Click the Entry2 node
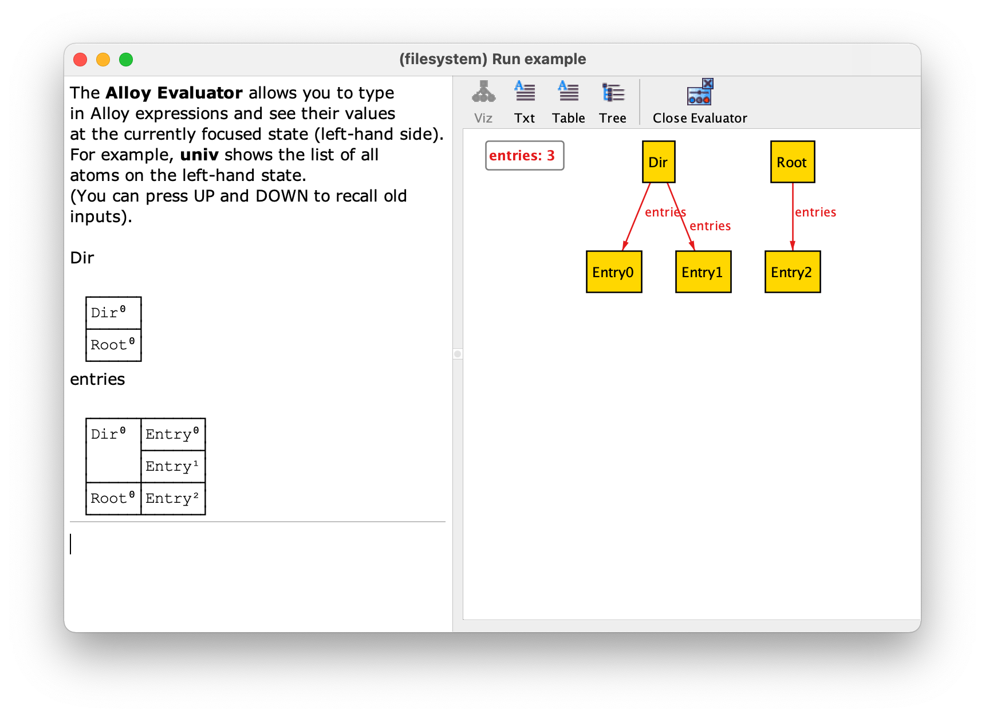This screenshot has height=717, width=985. pyautogui.click(x=793, y=272)
